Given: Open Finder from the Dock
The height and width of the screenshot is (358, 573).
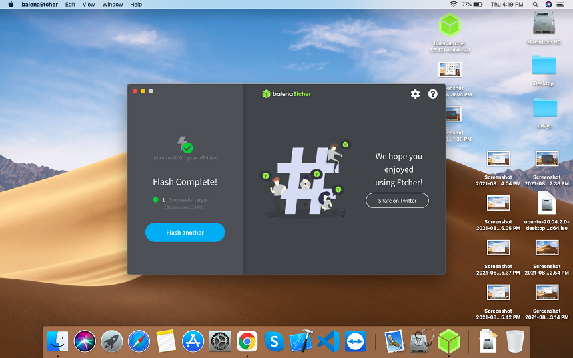Looking at the screenshot, I should (58, 341).
